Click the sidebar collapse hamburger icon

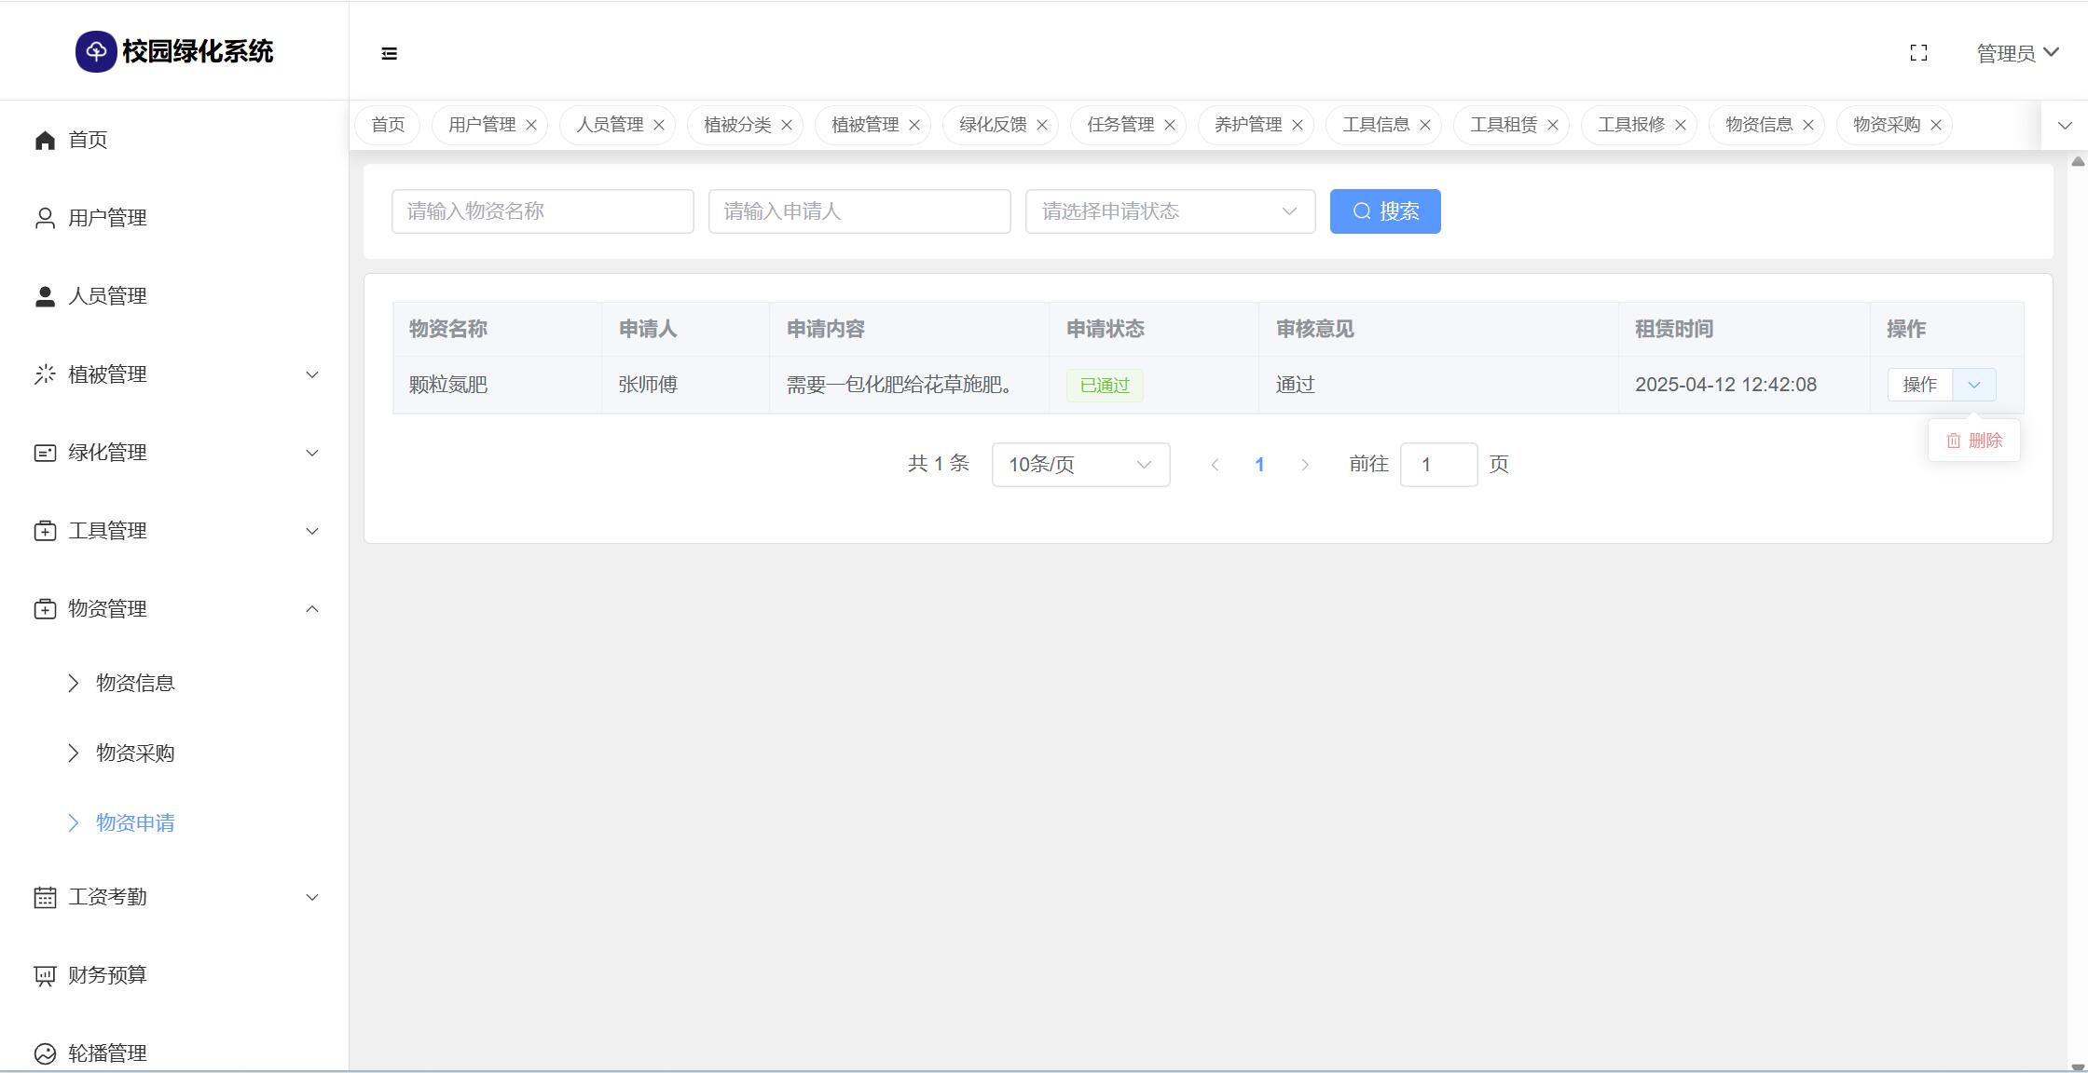click(390, 54)
